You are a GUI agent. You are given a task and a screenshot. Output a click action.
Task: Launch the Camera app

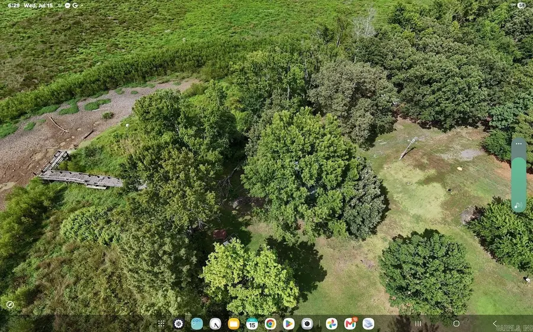coord(307,324)
